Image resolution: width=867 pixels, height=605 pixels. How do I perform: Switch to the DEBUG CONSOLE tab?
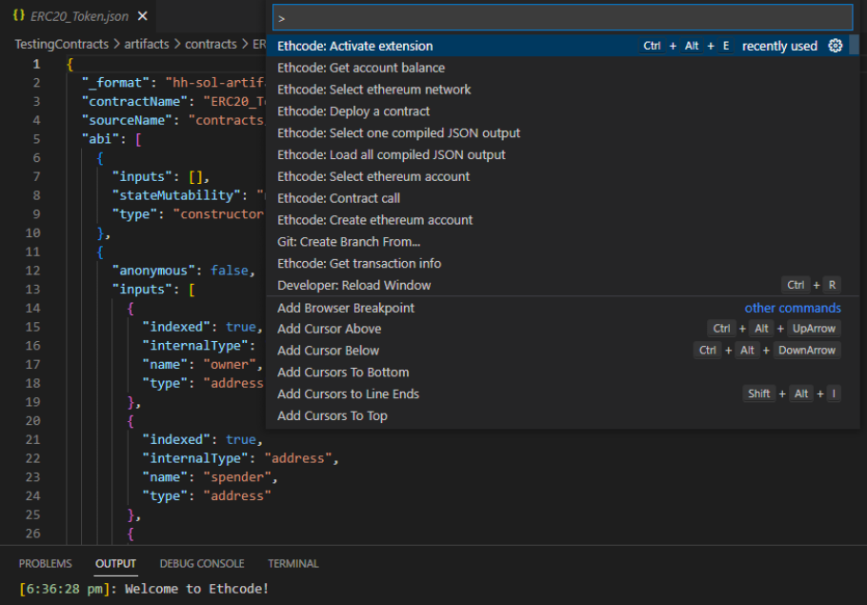click(x=202, y=564)
